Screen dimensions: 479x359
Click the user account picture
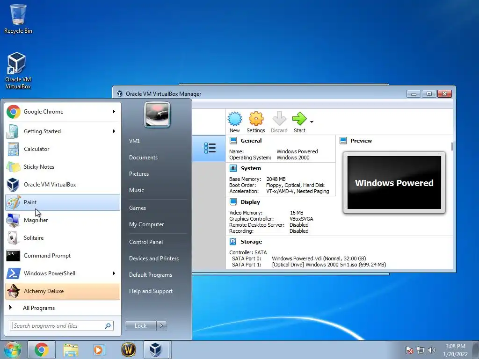[x=157, y=115]
